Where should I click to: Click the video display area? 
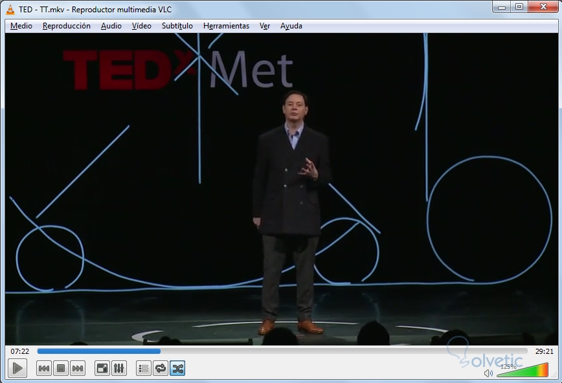click(282, 189)
